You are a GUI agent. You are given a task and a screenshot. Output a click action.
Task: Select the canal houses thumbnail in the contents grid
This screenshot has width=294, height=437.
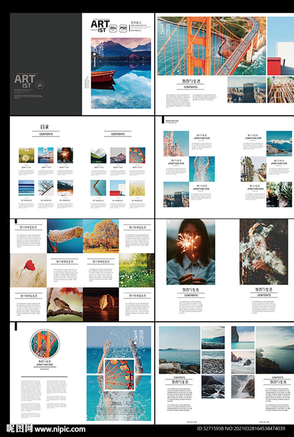pos(46,155)
